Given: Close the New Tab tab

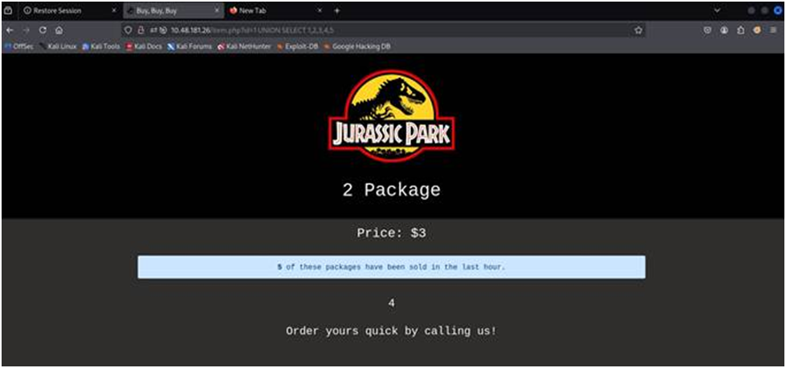Looking at the screenshot, I should point(321,10).
